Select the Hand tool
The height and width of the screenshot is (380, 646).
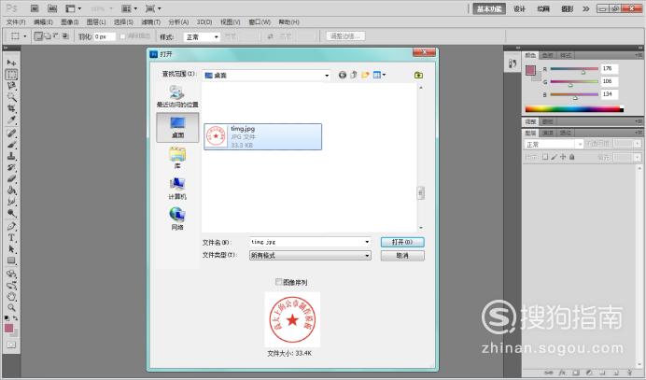(x=11, y=296)
